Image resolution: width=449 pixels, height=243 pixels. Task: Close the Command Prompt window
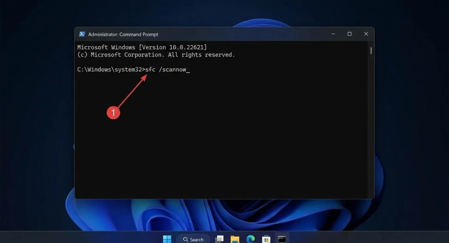[366, 34]
